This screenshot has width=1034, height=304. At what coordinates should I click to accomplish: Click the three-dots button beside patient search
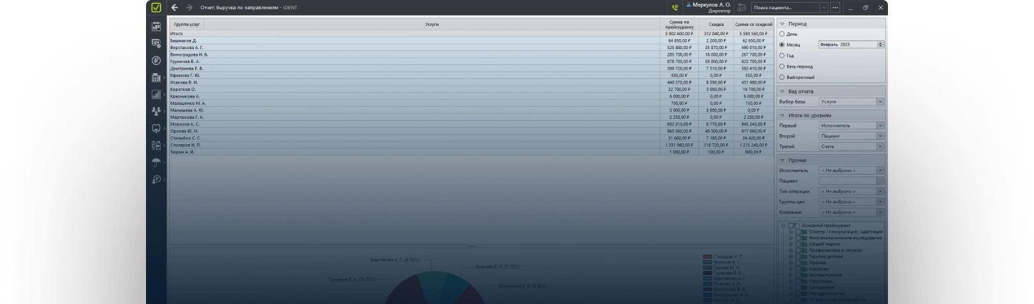point(835,8)
